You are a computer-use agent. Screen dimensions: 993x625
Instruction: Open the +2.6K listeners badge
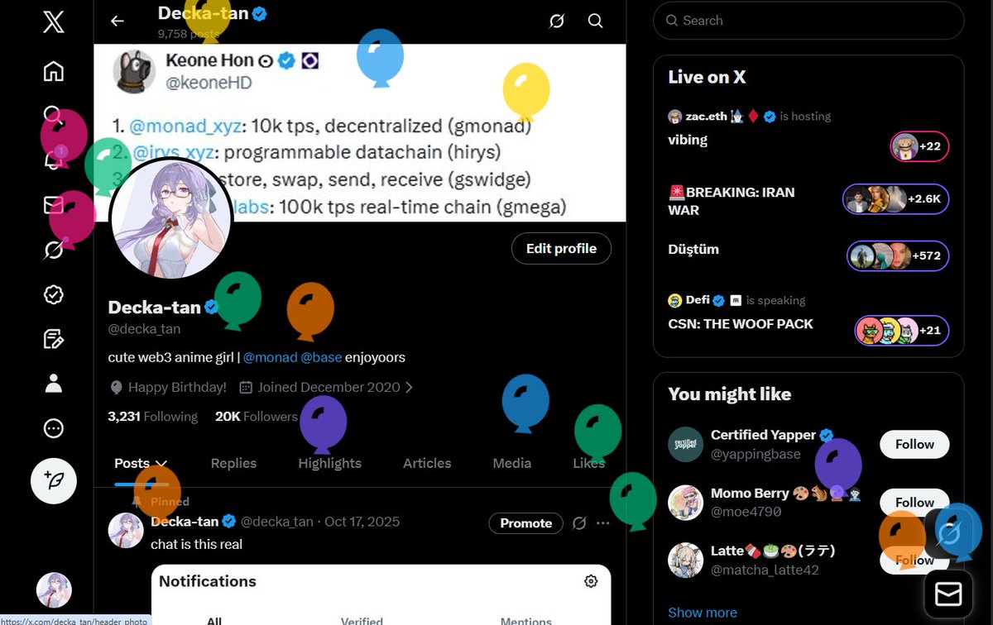point(896,199)
